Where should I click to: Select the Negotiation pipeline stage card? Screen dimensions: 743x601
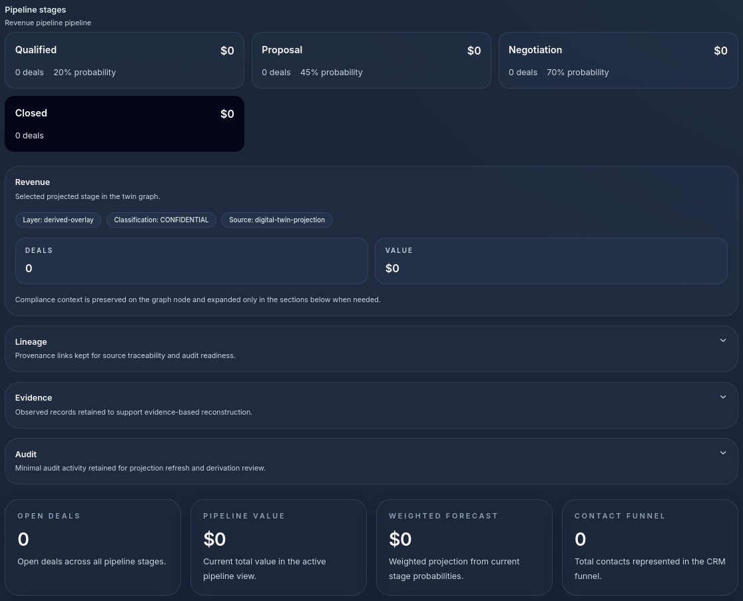(618, 61)
